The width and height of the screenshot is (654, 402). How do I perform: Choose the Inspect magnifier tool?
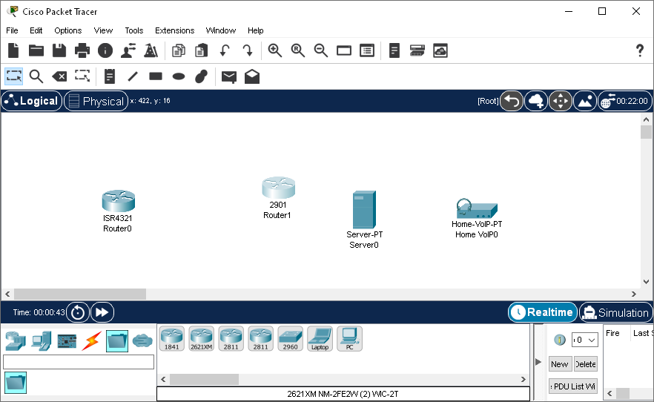[36, 76]
